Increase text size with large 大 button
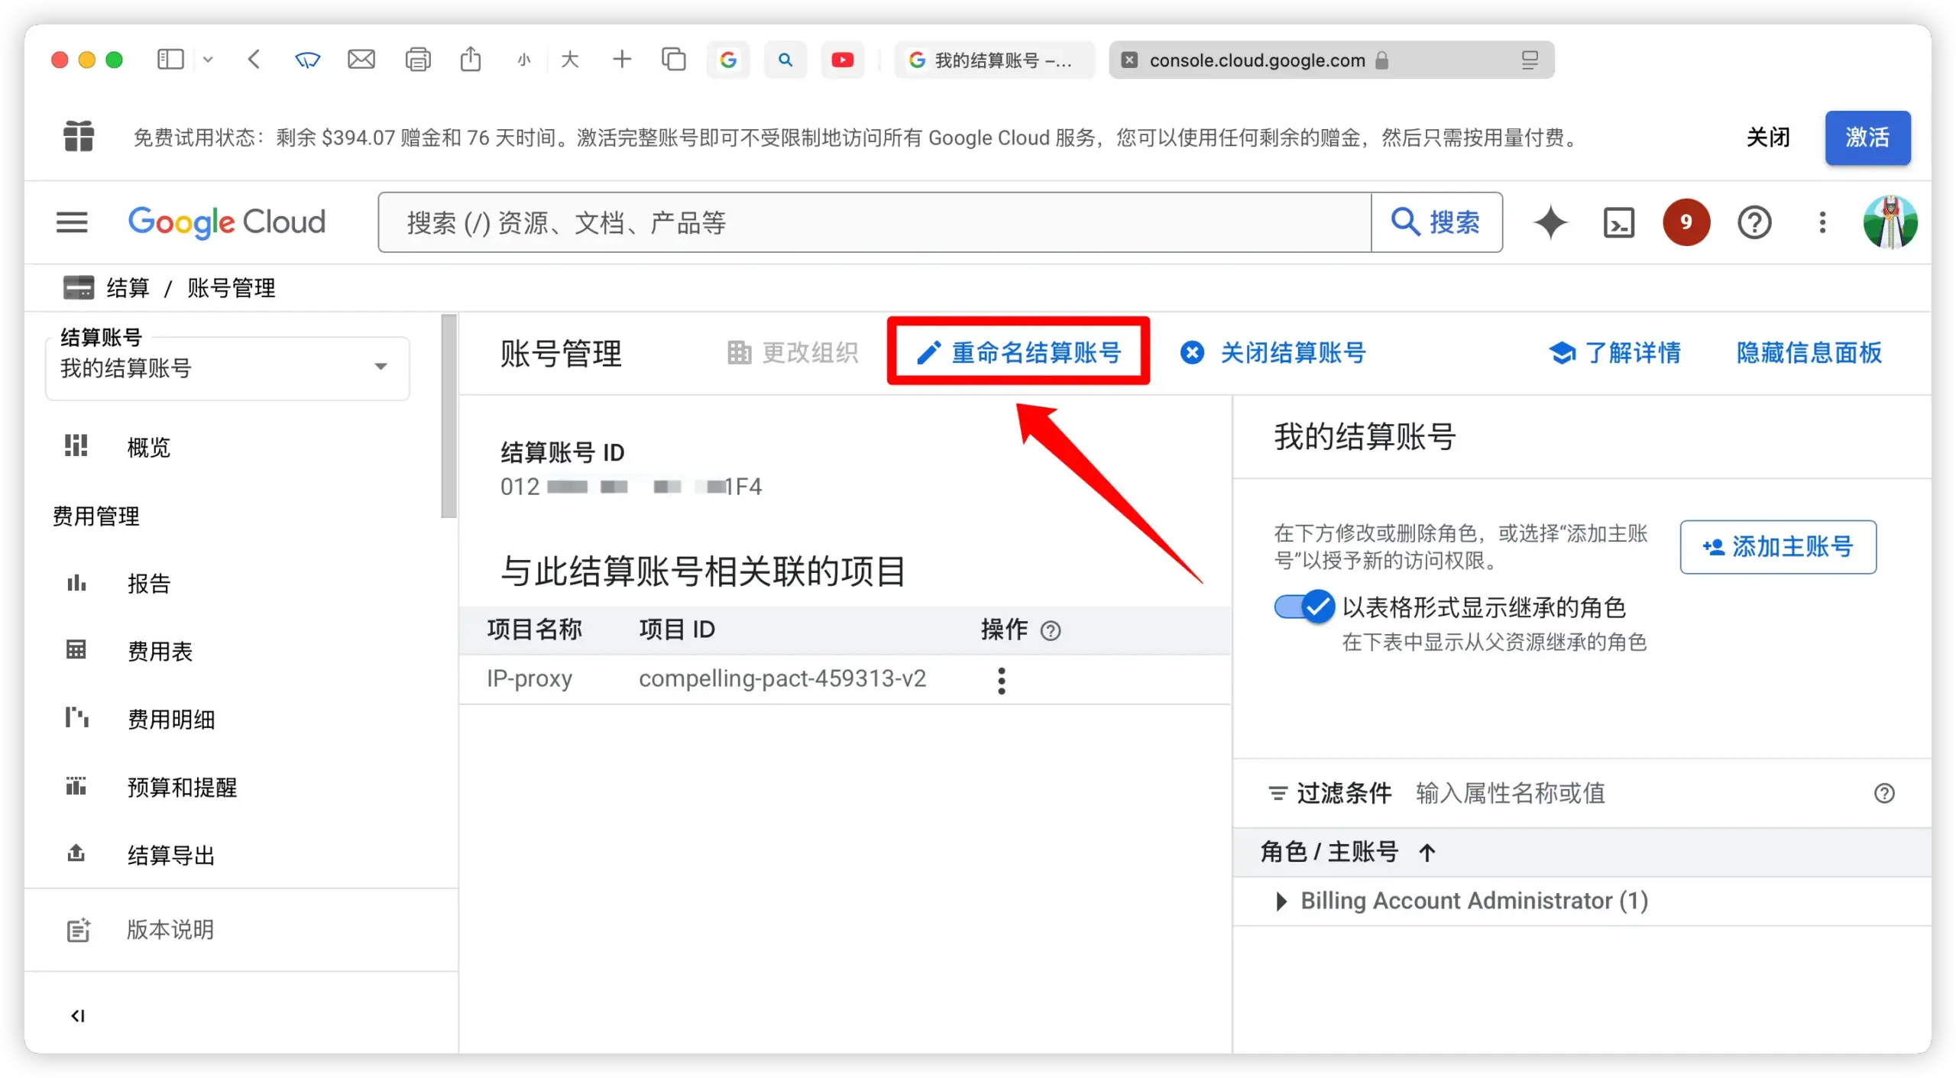This screenshot has height=1078, width=1956. tap(570, 60)
